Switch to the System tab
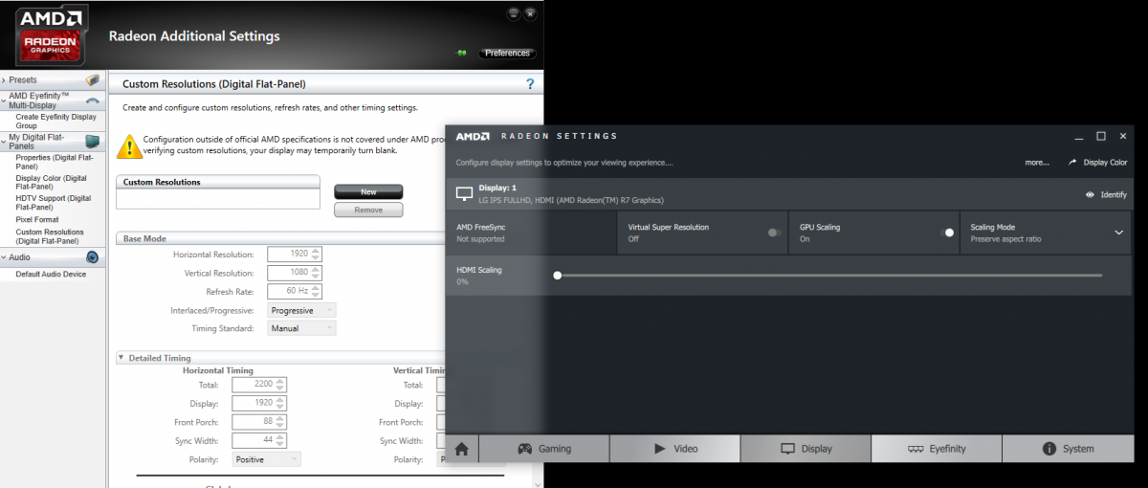 pos(1068,448)
